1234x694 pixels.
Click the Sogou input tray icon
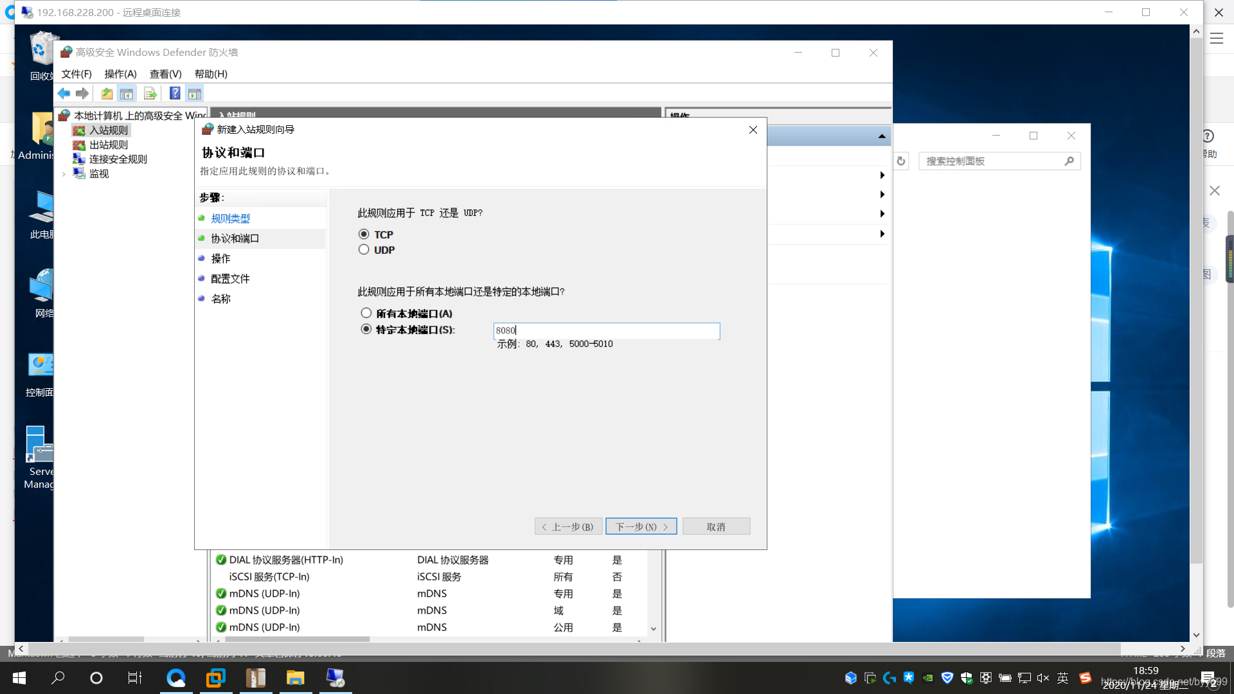coord(1086,678)
